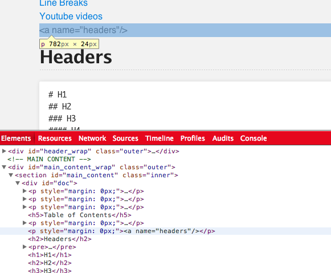Expand paragraph node below Table of Contents
The height and width of the screenshot is (273, 331).
24,223
